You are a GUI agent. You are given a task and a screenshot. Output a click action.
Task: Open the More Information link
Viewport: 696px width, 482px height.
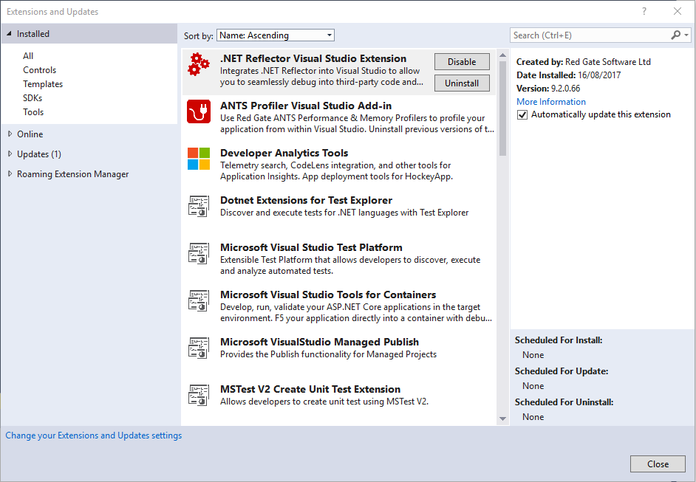pos(550,101)
